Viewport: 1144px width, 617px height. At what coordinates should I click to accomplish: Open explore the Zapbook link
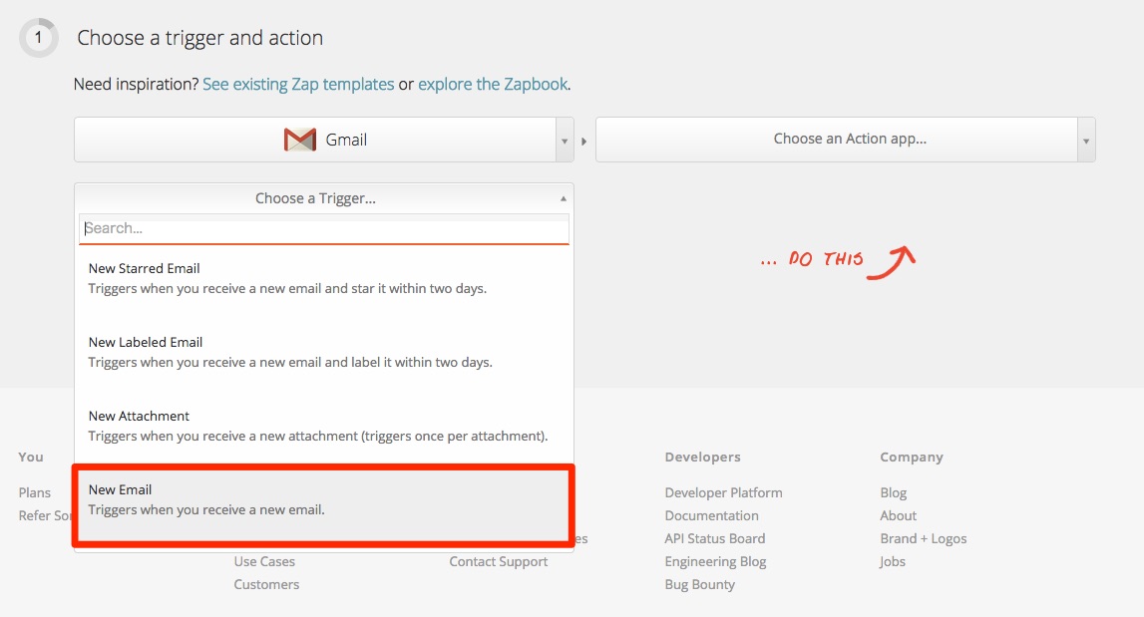[x=493, y=84]
